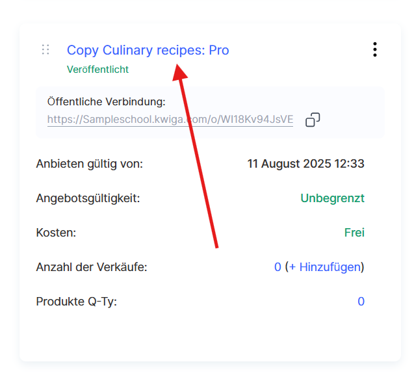The height and width of the screenshot is (377, 414).
Task: Click the Kosten label
Action: point(56,233)
